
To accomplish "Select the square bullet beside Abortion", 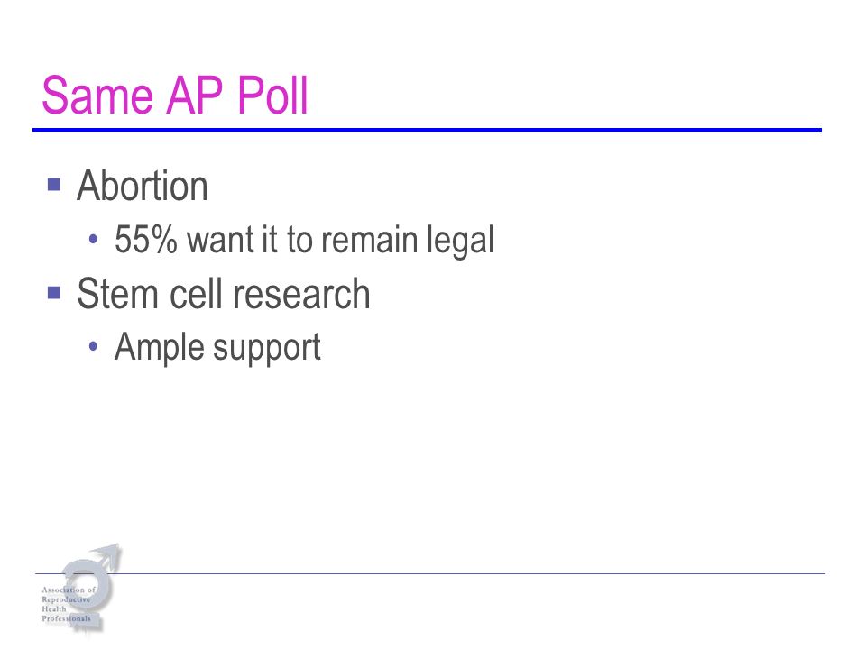I will [x=54, y=184].
